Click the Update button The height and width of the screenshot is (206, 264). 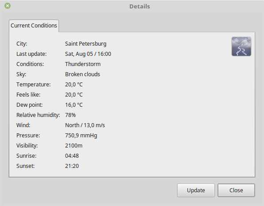pyautogui.click(x=196, y=190)
